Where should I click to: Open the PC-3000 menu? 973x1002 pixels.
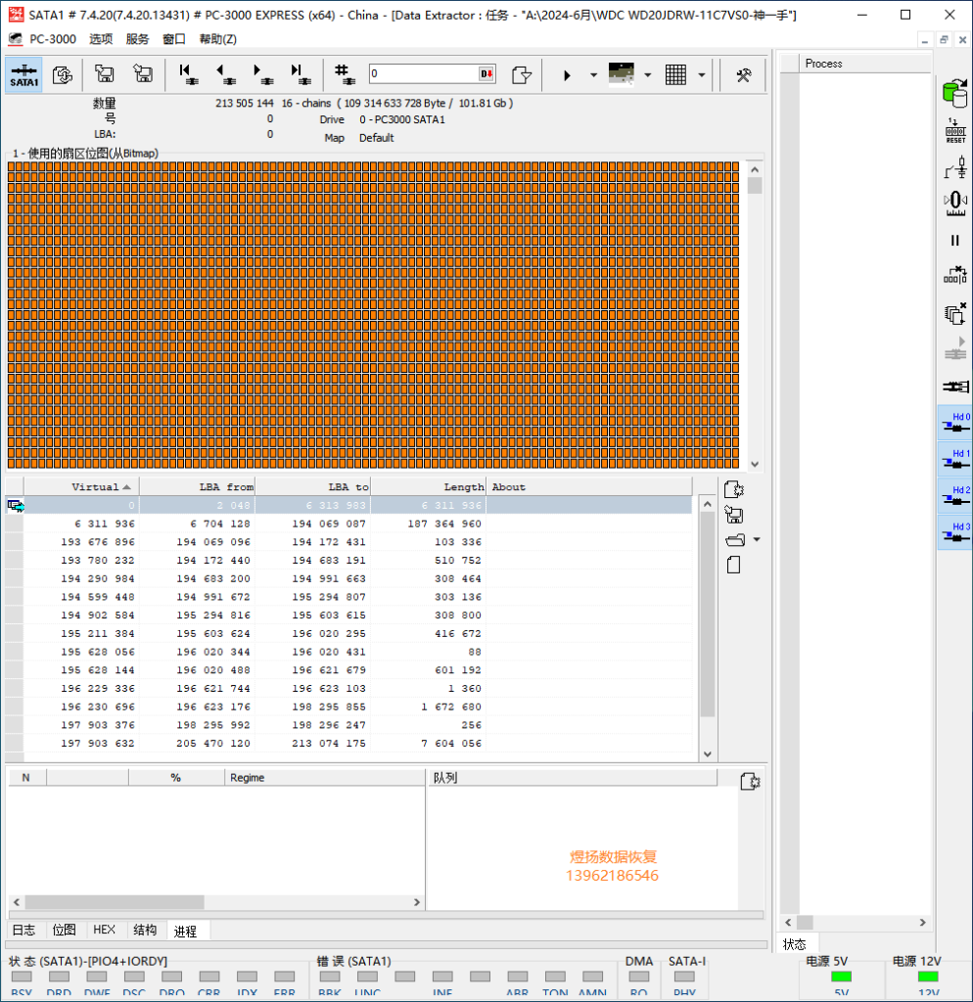tap(53, 39)
